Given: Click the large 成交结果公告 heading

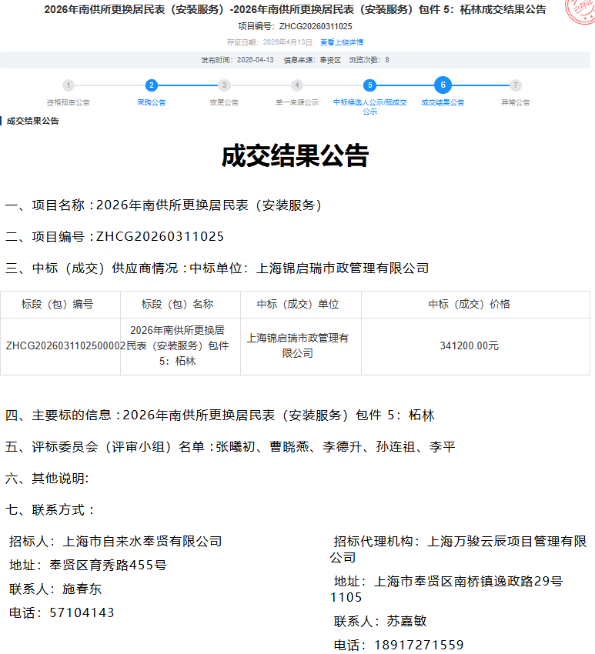Looking at the screenshot, I should [296, 156].
